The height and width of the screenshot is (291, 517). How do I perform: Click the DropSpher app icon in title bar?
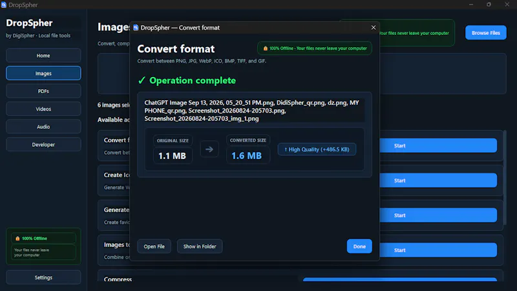point(4,5)
